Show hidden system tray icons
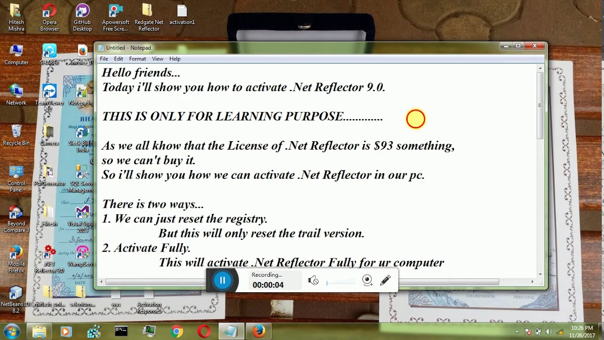The width and height of the screenshot is (604, 340). point(517,332)
